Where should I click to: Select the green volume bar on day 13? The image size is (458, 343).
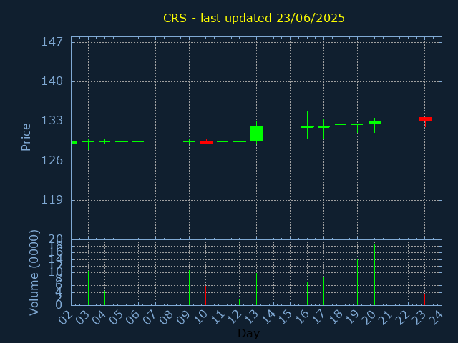click(x=256, y=289)
